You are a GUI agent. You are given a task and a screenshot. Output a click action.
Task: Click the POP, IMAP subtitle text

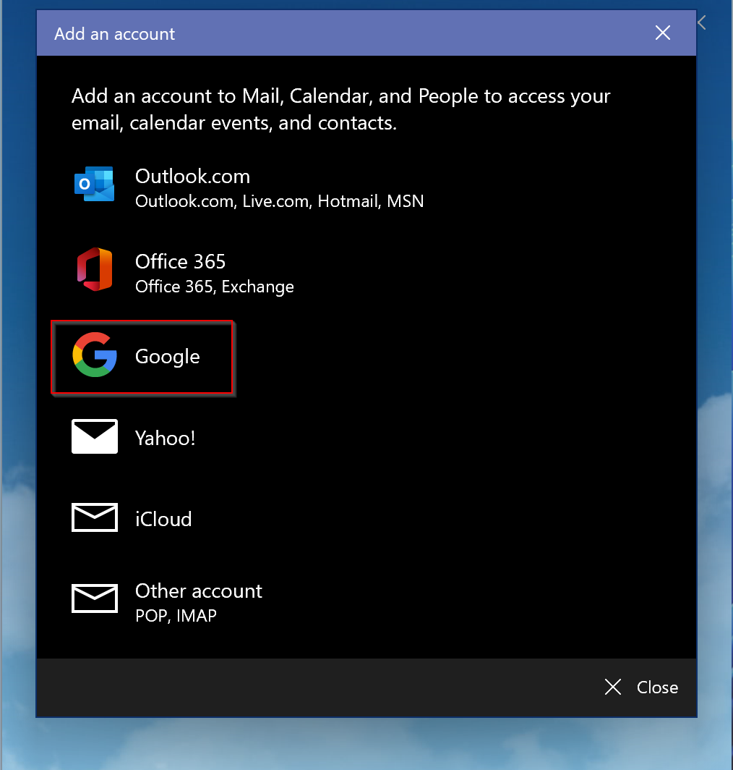[x=176, y=615]
